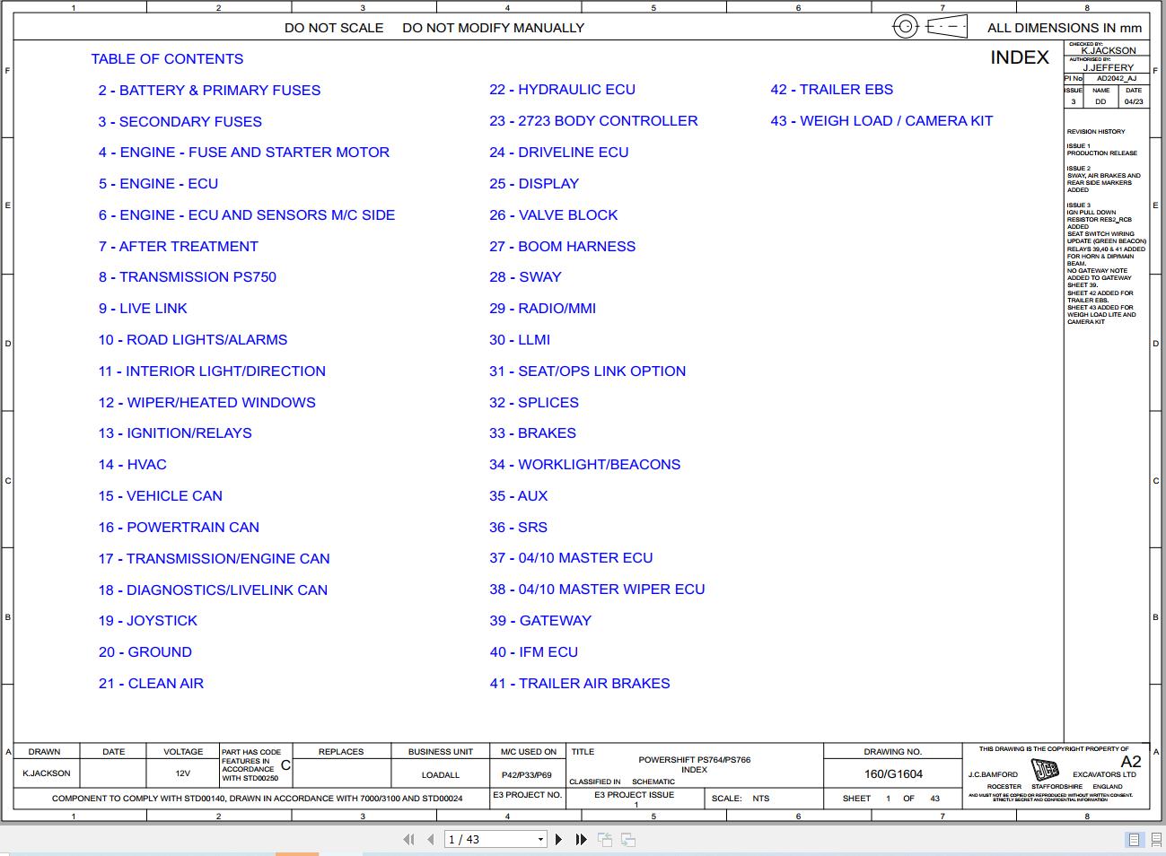1166x856 pixels.
Task: Enable continuous scrolling page mode
Action: click(1154, 840)
